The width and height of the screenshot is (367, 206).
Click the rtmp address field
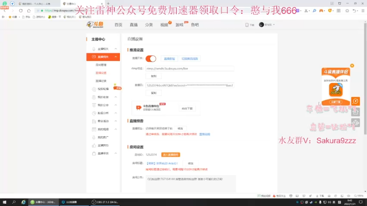coord(190,68)
